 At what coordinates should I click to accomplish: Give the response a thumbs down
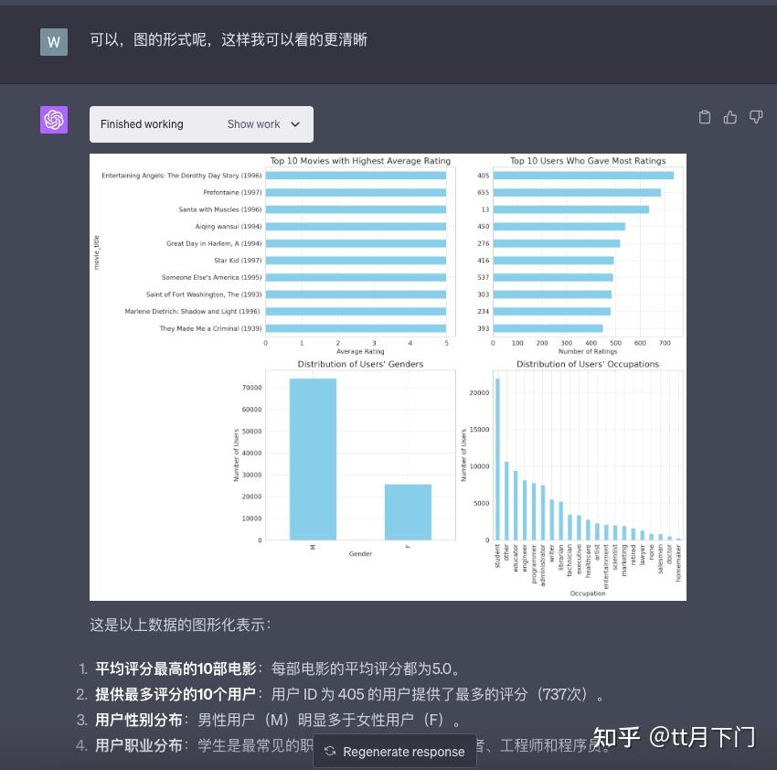click(x=756, y=117)
